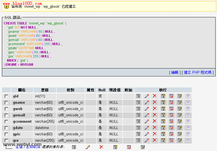Edit the gcomment field with pencil icon
Viewport: 217px width, 151px height.
147,122
